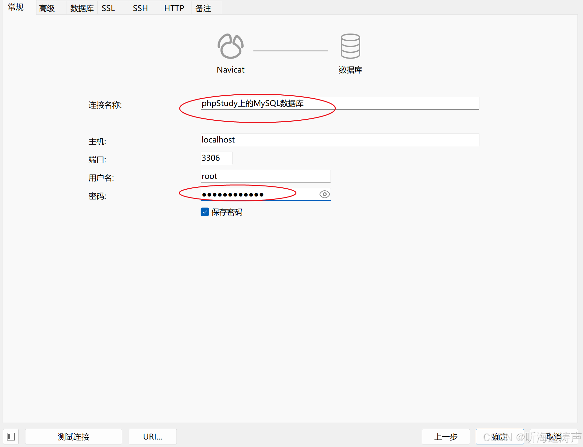This screenshot has height=447, width=583.
Task: Click the Navicat logo icon
Action: [x=230, y=46]
